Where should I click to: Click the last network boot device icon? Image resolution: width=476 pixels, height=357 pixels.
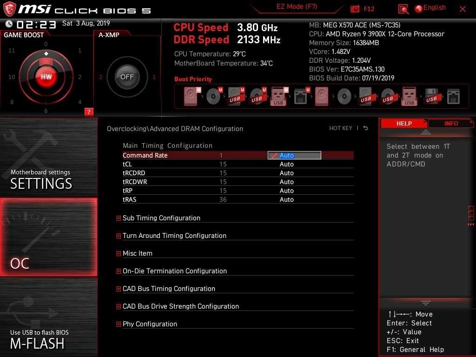(x=453, y=97)
